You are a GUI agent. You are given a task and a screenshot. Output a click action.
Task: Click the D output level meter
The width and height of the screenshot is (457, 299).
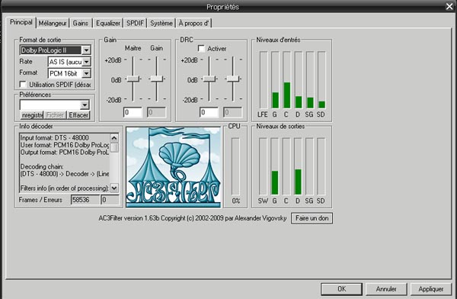click(298, 166)
